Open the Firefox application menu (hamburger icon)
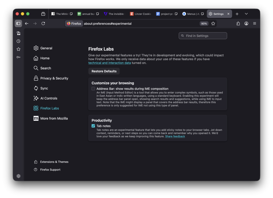Image resolution: width=273 pixels, height=198 pixels. (255, 23)
